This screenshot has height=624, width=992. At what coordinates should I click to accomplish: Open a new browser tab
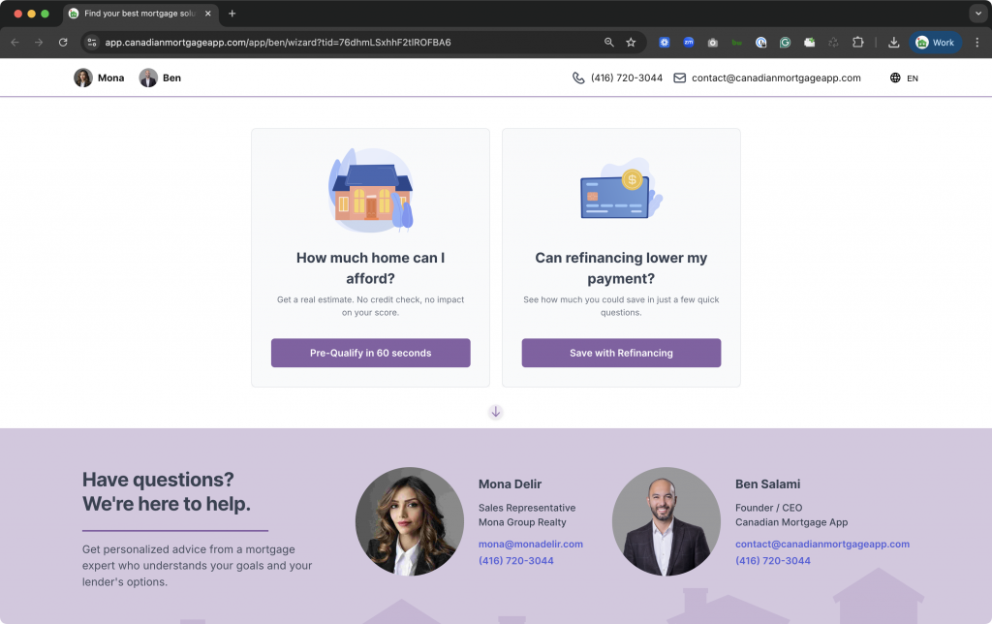(x=232, y=14)
